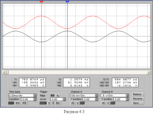Select A/B display mode
This screenshot has height=115, width=153.
24,103
